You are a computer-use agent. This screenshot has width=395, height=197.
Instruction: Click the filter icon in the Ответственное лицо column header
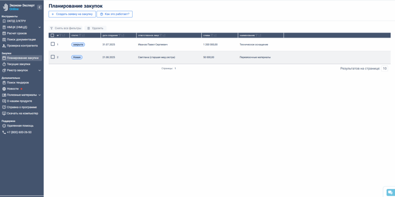click(161, 35)
